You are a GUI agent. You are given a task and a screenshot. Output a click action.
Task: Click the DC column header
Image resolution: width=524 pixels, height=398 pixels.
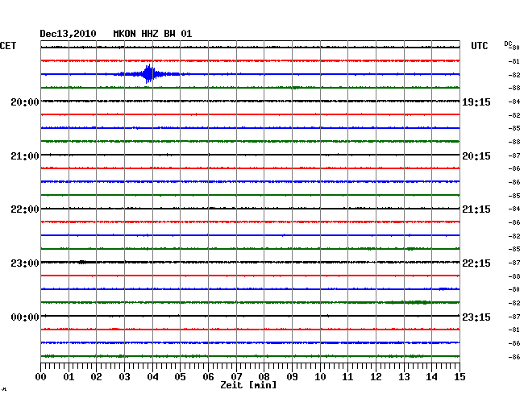508,44
